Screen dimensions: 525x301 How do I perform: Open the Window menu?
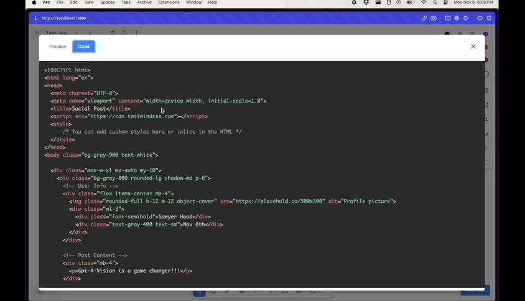(193, 2)
